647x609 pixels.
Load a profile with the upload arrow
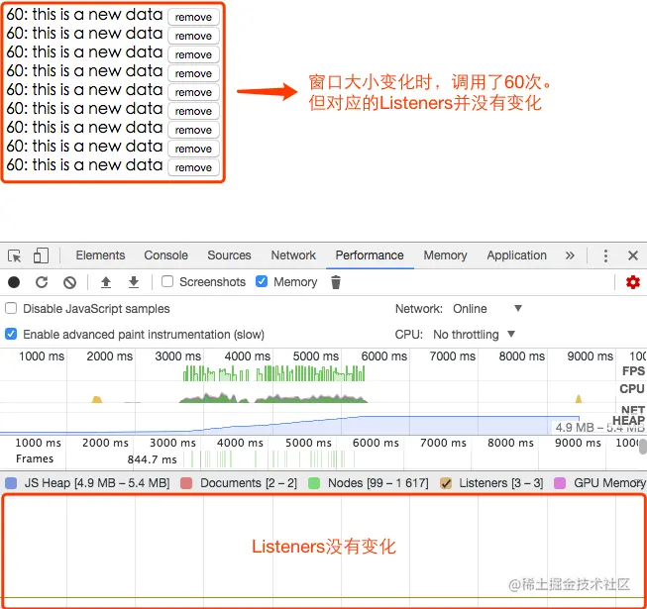coord(106,282)
